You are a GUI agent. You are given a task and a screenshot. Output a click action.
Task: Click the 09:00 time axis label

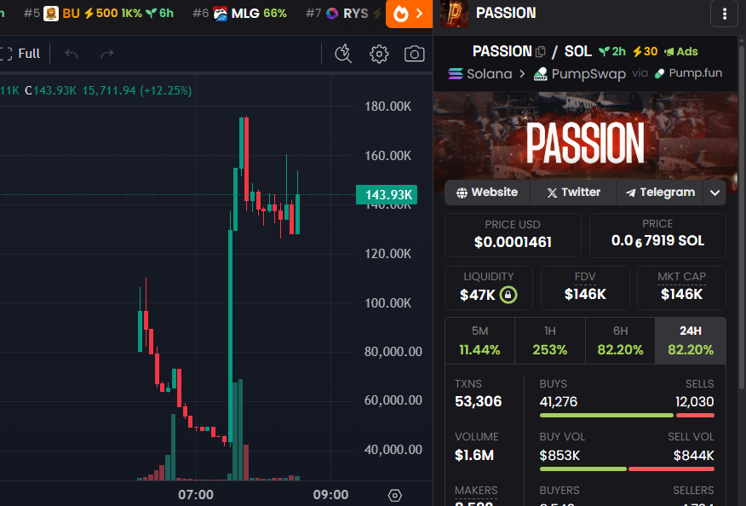(x=330, y=495)
